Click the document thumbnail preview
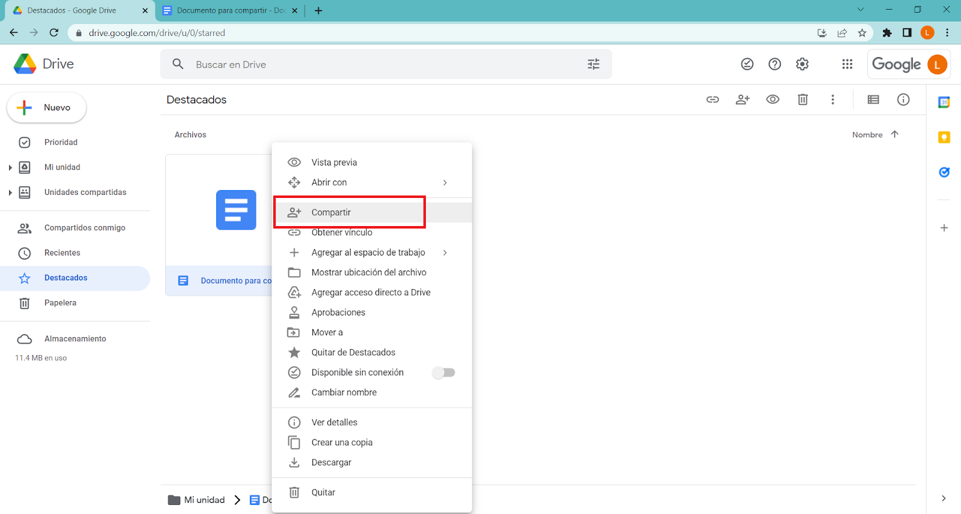This screenshot has height=514, width=961. [x=219, y=210]
